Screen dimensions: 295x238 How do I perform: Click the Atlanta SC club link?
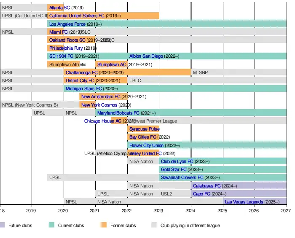pos(59,8)
